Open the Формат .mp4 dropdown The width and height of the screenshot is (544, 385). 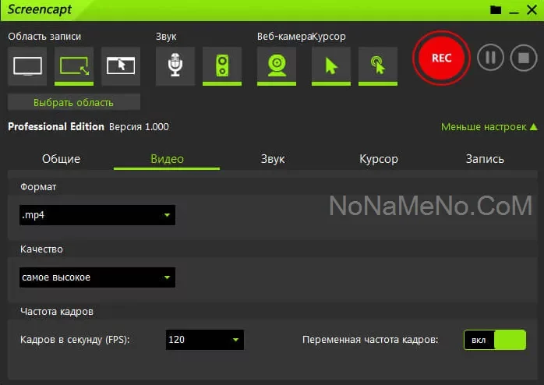coord(97,215)
